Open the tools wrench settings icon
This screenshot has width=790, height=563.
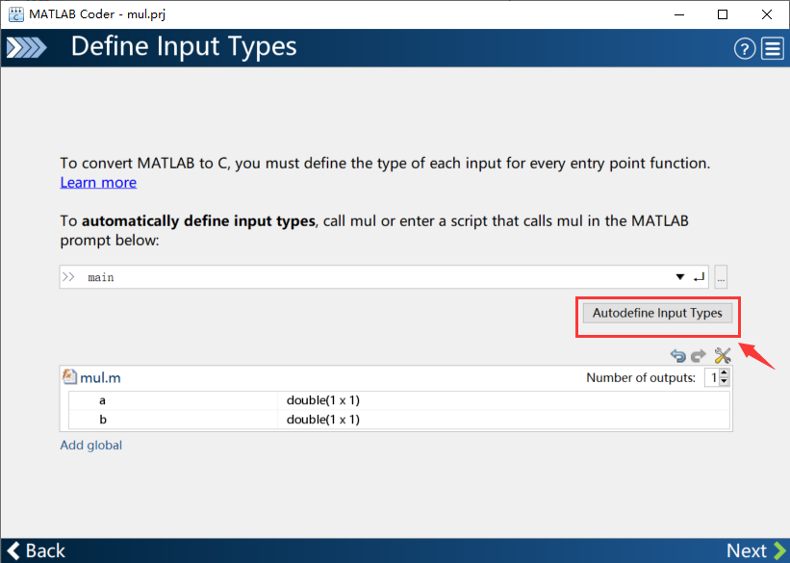[723, 356]
